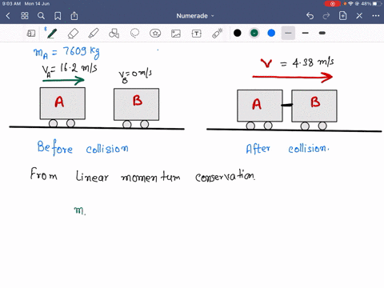This screenshot has width=384, height=288.
Task: Select the Text box tool
Action: [197, 34]
